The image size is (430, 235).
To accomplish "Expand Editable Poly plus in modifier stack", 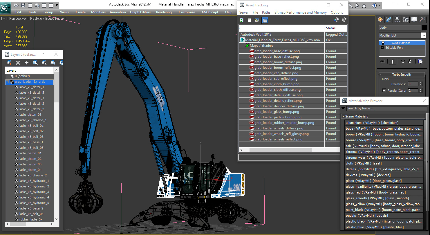I will [x=382, y=48].
